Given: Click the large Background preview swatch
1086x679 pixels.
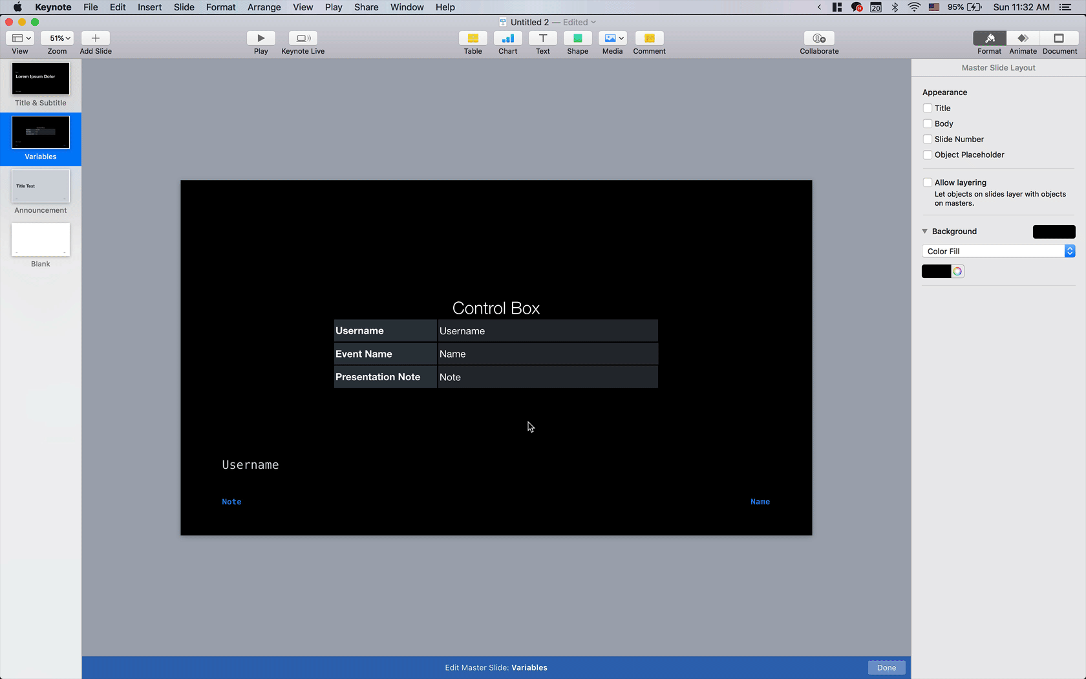Looking at the screenshot, I should [1054, 232].
